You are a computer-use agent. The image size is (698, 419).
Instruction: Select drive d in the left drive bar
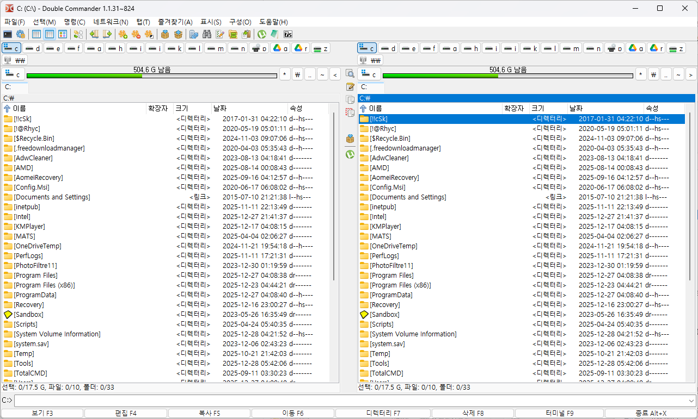coord(33,48)
